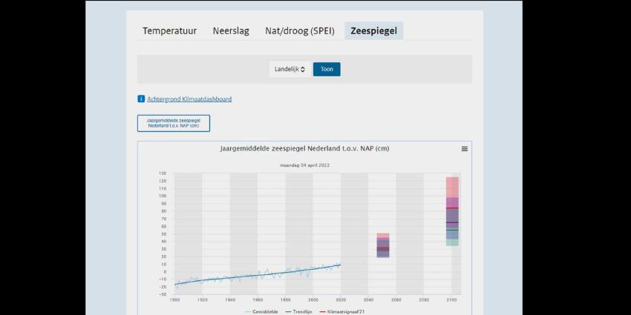The width and height of the screenshot is (631, 315).
Task: Open the Nat/droog (SPEI) tab
Action: tap(300, 31)
